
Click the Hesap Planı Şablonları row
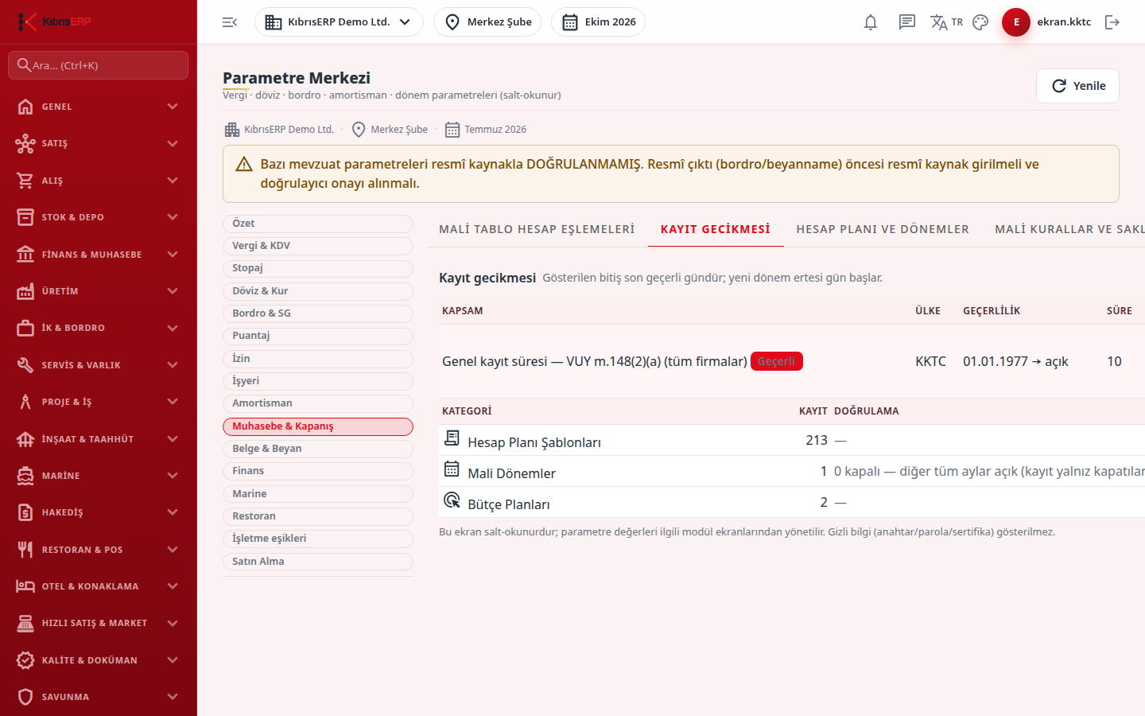792,440
